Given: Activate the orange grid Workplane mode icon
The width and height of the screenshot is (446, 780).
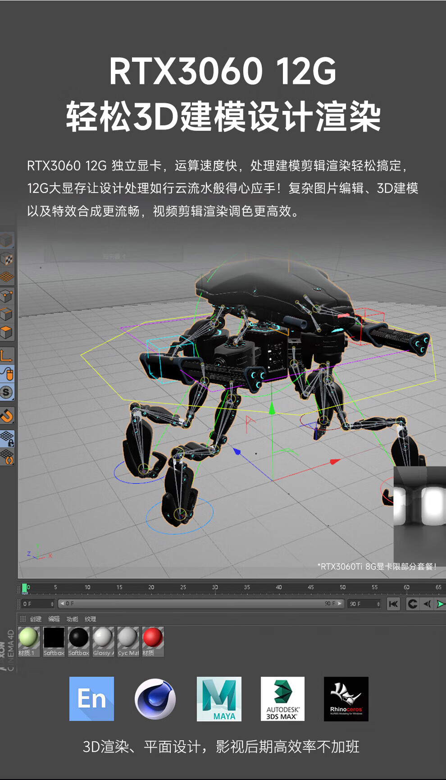Looking at the screenshot, I should point(6,277).
